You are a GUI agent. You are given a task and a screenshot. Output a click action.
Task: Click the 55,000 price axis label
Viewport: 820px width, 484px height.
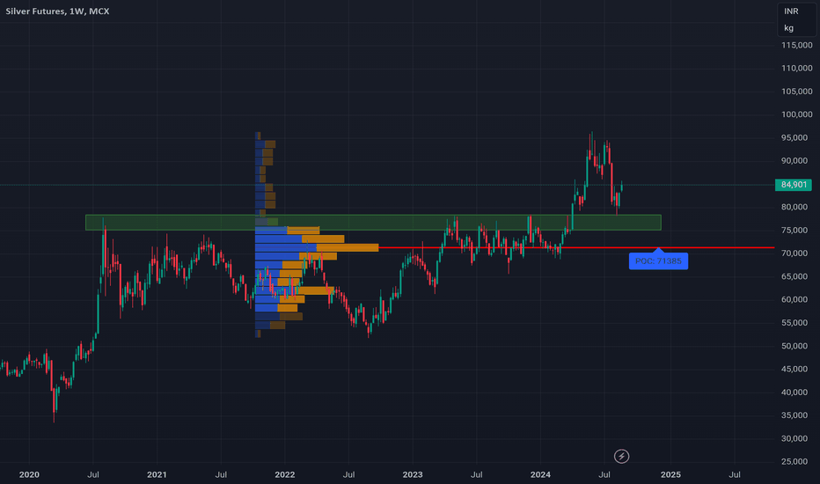[794, 323]
